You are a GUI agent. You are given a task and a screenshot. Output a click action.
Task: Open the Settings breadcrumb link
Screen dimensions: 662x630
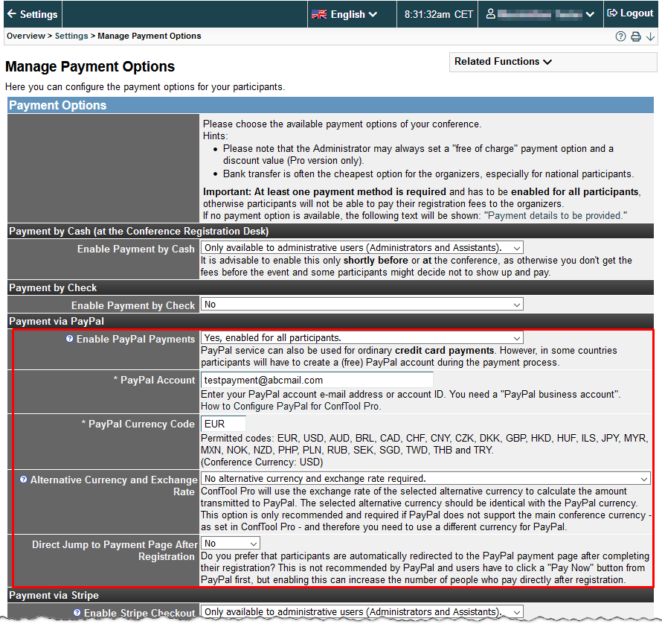(x=71, y=36)
